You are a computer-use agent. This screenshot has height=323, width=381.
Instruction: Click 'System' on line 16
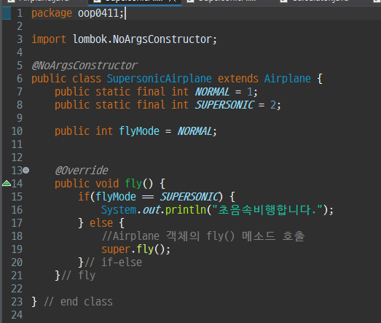[x=119, y=210]
